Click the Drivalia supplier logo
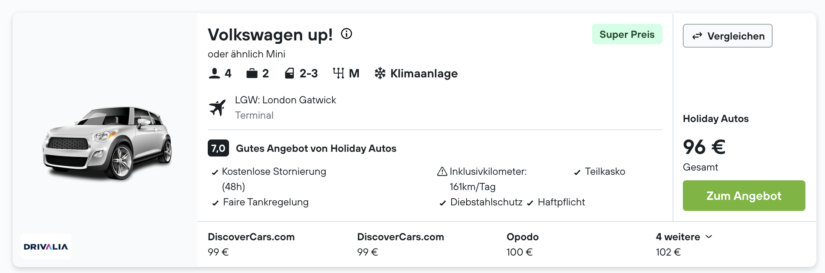Image resolution: width=825 pixels, height=273 pixels. pyautogui.click(x=46, y=247)
